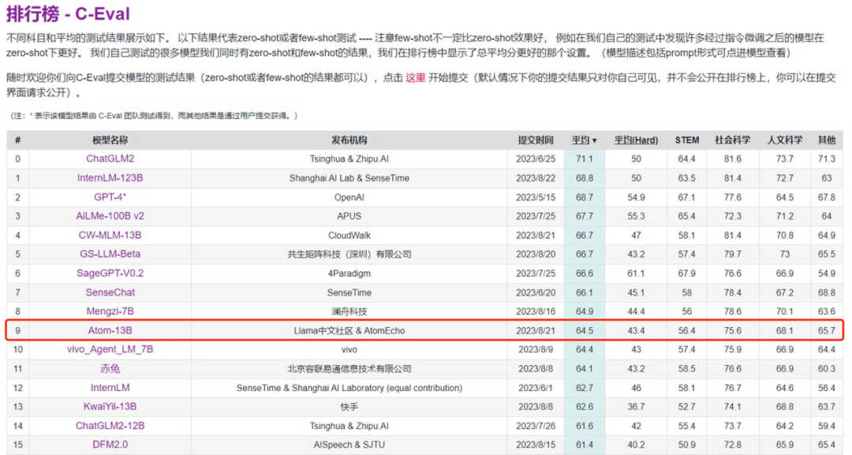Select the 73.7 人文科学 score of ChatGLM2
The width and height of the screenshot is (852, 455).
tap(785, 159)
